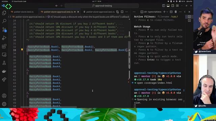Open the Manage gear settings icon
Screen dimensions: 216x121
(x=4, y=104)
